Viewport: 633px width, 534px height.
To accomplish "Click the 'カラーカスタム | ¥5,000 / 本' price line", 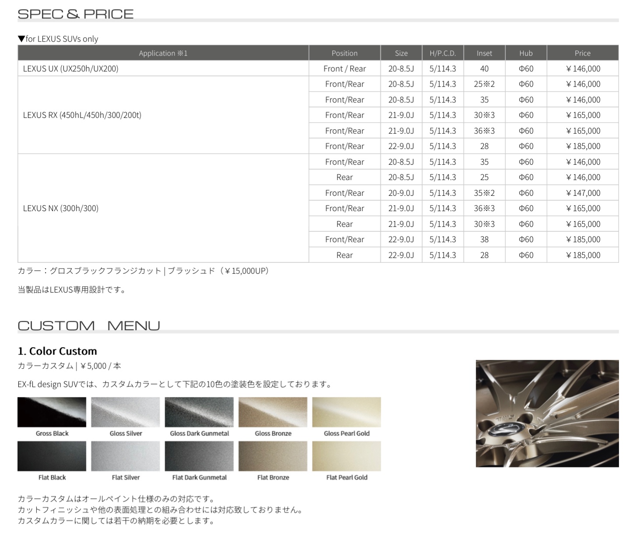I will click(x=70, y=366).
